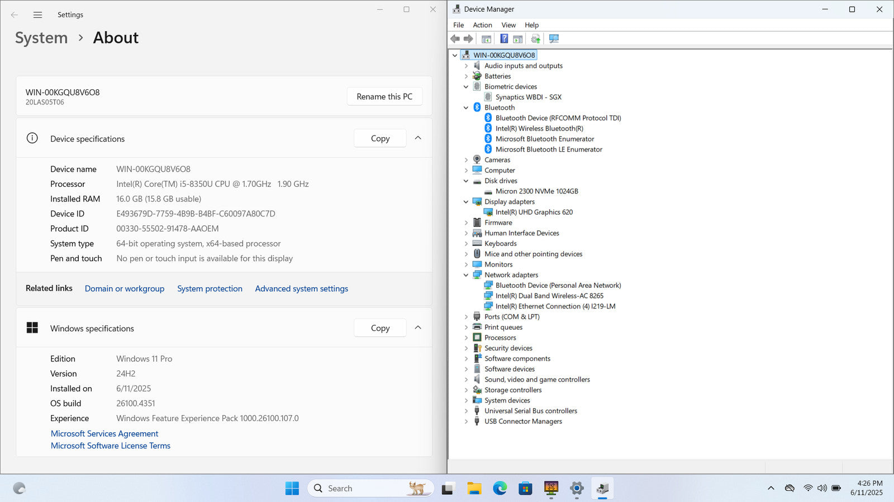The width and height of the screenshot is (894, 502).
Task: Copy the Device specifications
Action: pyautogui.click(x=380, y=138)
